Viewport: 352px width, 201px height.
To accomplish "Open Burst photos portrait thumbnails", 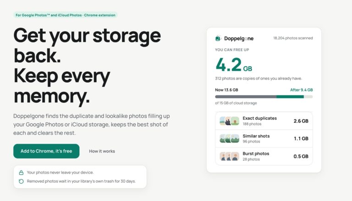I will coord(229,156).
